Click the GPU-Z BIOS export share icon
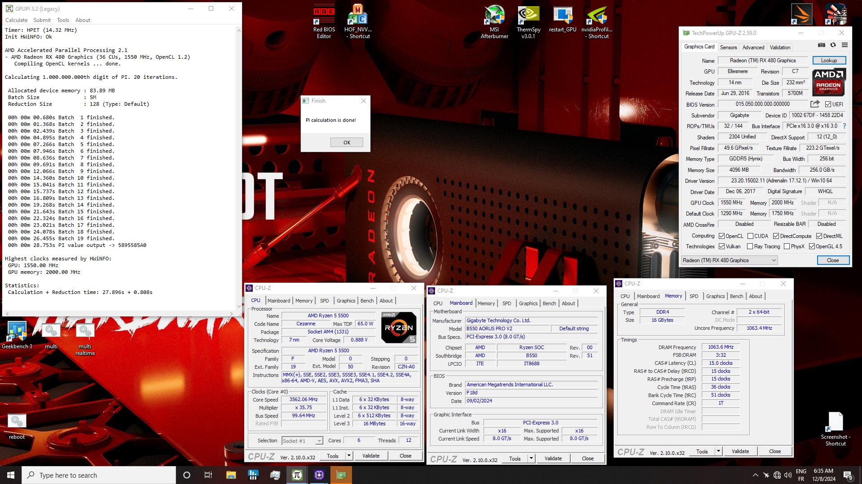 [x=815, y=104]
